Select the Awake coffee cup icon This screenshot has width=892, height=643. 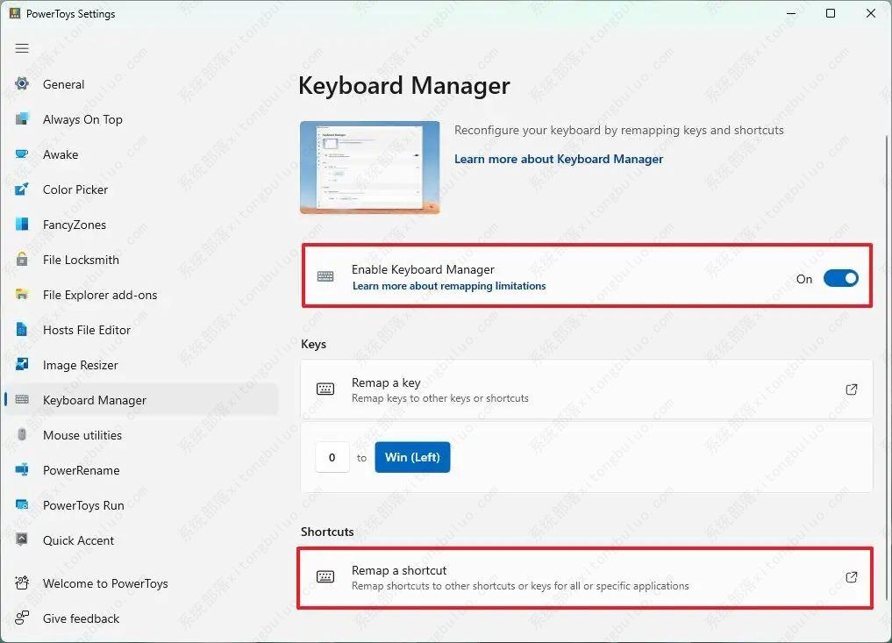coord(23,154)
